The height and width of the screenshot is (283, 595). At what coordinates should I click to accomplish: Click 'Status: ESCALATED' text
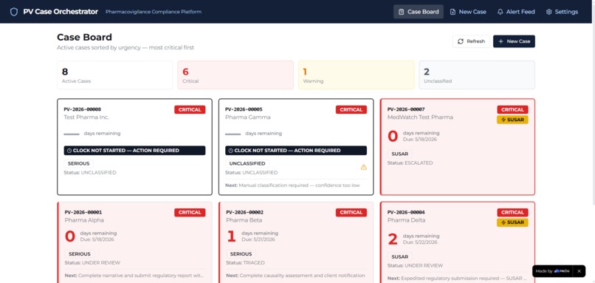pyautogui.click(x=410, y=163)
